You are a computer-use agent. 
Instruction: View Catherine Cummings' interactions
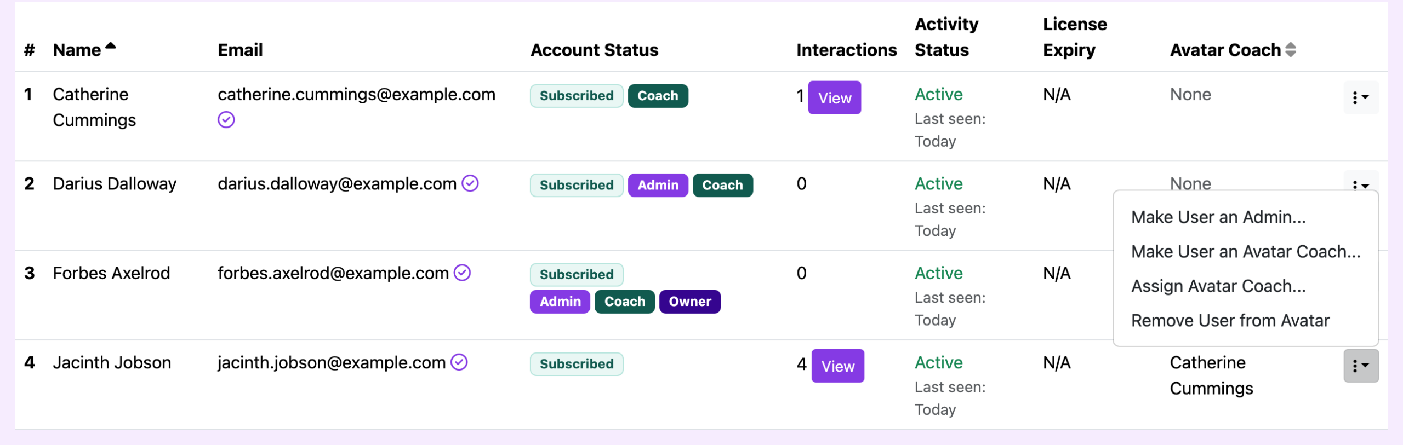[x=835, y=97]
